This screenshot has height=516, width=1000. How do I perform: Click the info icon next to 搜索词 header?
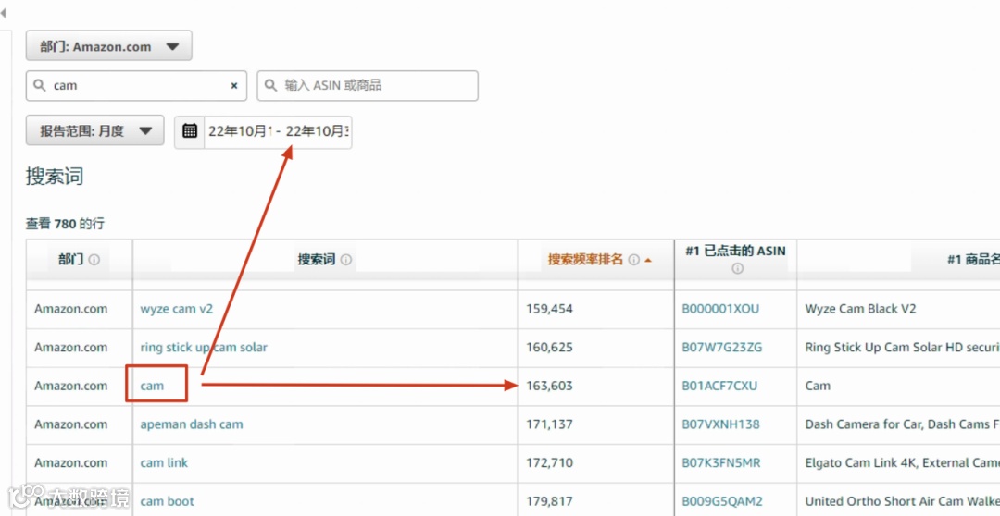click(x=346, y=260)
